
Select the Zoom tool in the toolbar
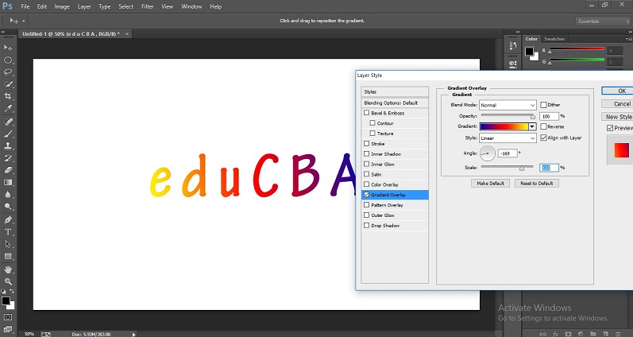(x=8, y=281)
